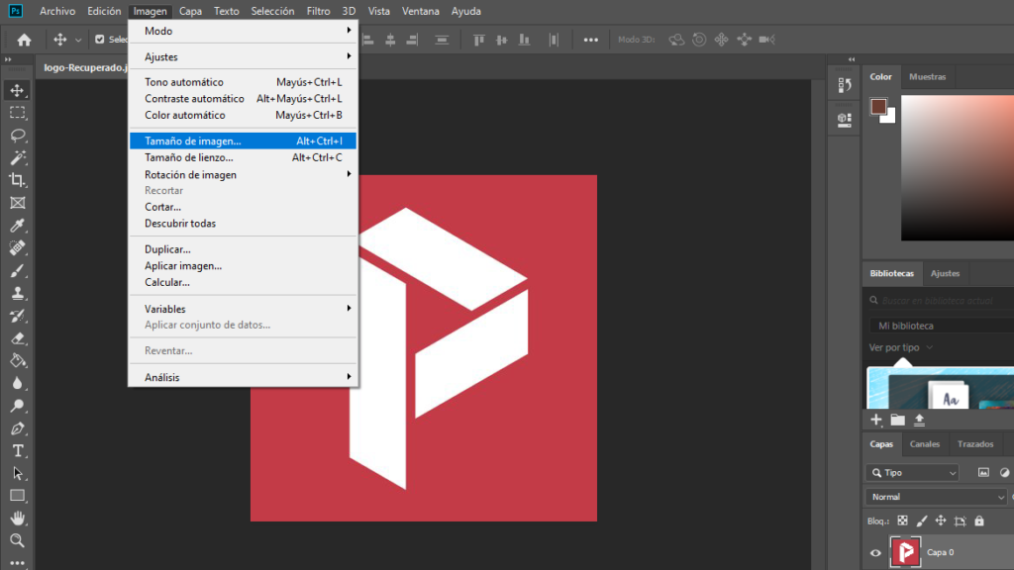Open the History panel icon
1014x570 pixels.
click(845, 85)
